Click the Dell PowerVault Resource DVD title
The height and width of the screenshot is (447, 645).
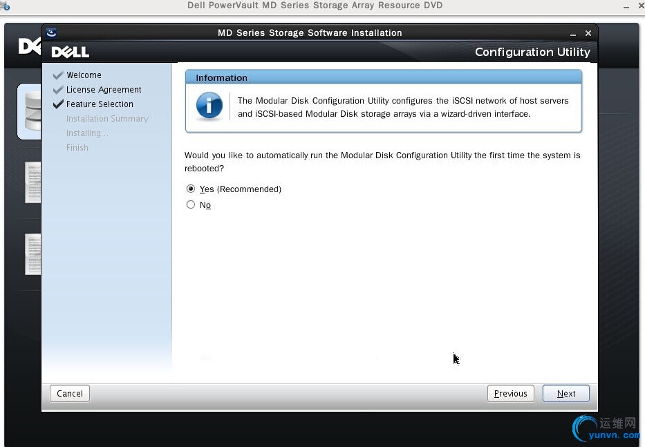click(x=315, y=6)
